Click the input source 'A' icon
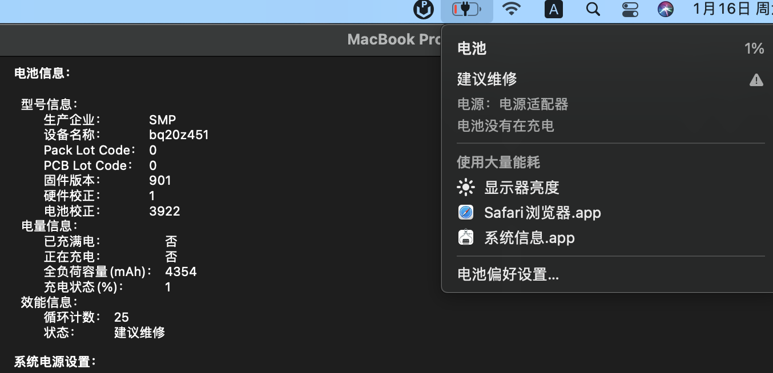 [x=554, y=10]
